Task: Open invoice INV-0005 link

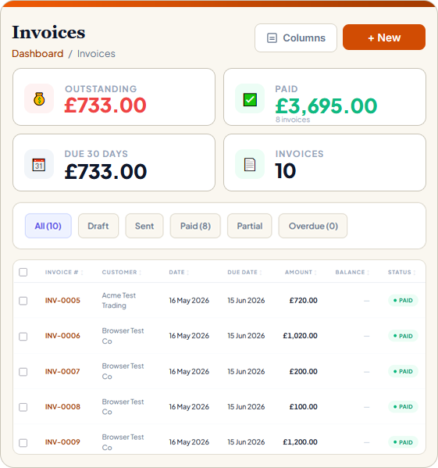Action: 62,300
